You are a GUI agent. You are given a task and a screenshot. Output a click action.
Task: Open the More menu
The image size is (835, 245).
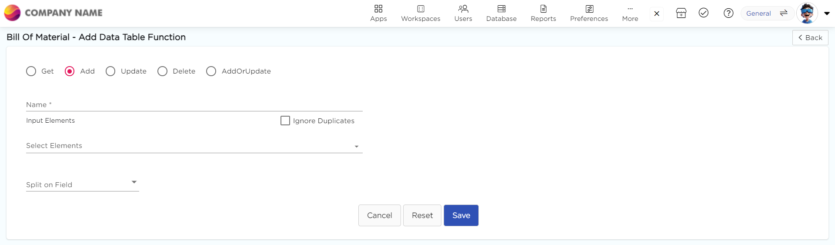pyautogui.click(x=630, y=13)
